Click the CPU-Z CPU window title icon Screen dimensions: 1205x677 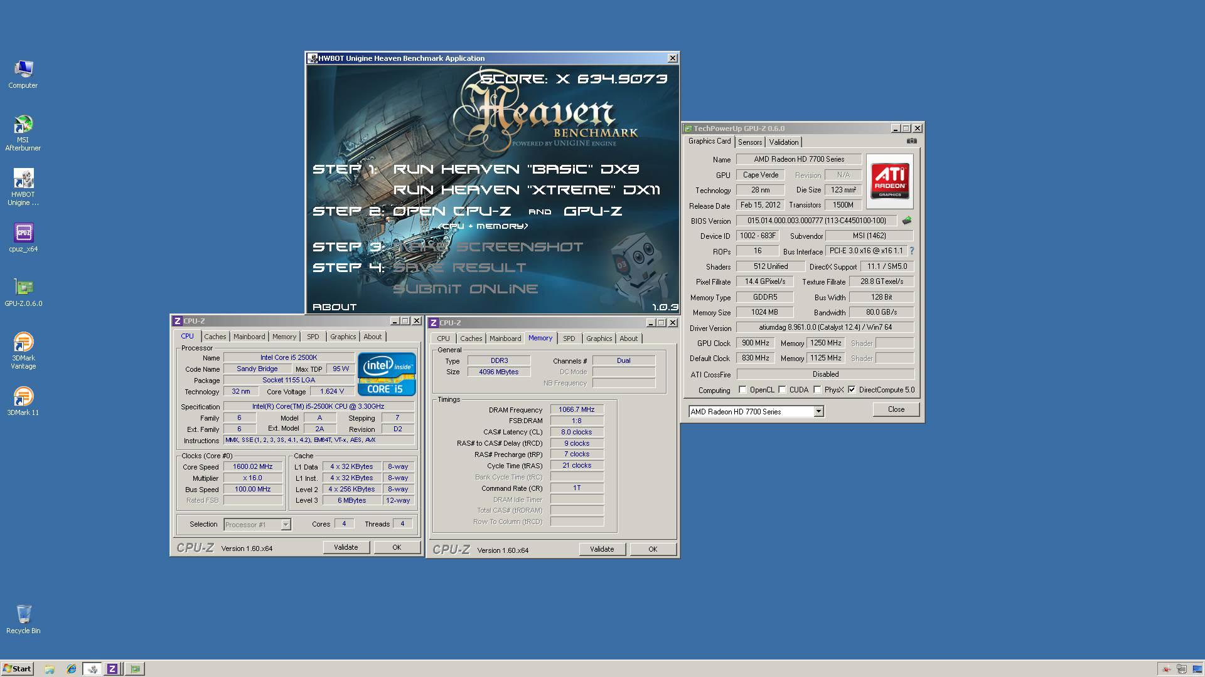178,321
